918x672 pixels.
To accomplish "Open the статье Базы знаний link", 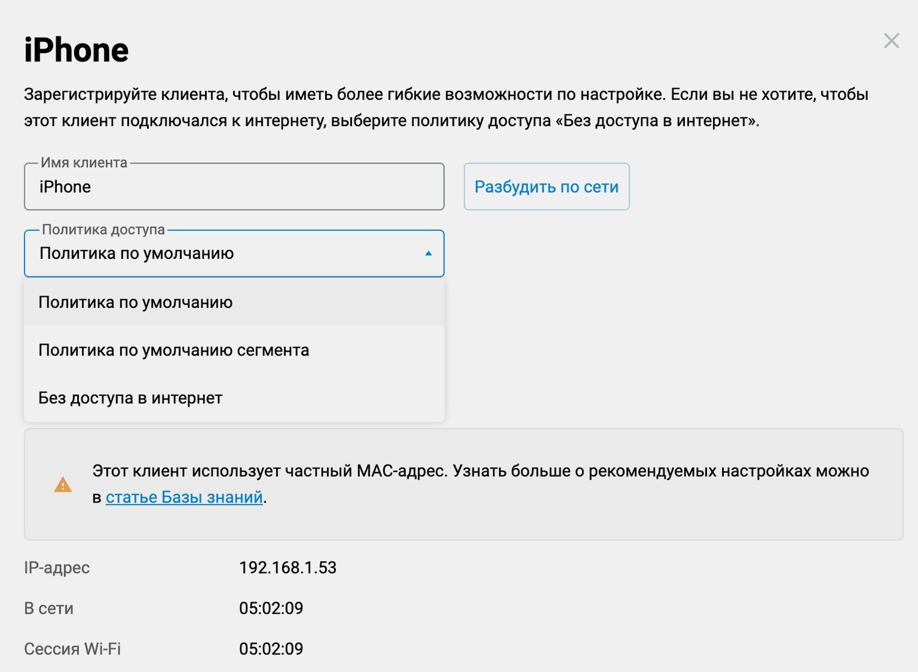I will click(184, 497).
